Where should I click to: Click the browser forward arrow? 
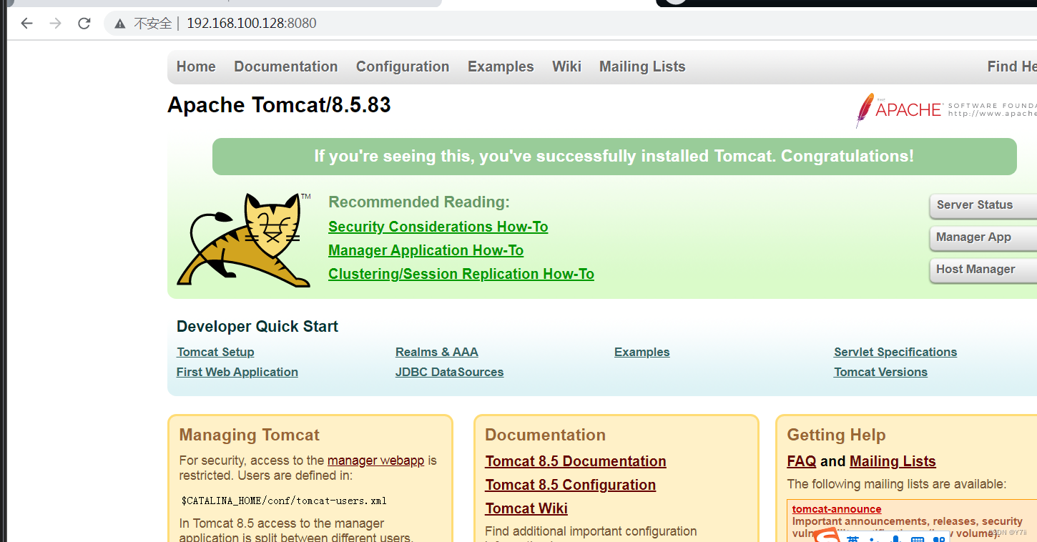pyautogui.click(x=55, y=24)
